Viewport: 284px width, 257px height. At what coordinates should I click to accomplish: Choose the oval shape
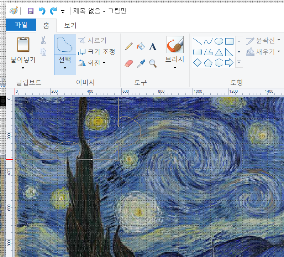(x=219, y=41)
